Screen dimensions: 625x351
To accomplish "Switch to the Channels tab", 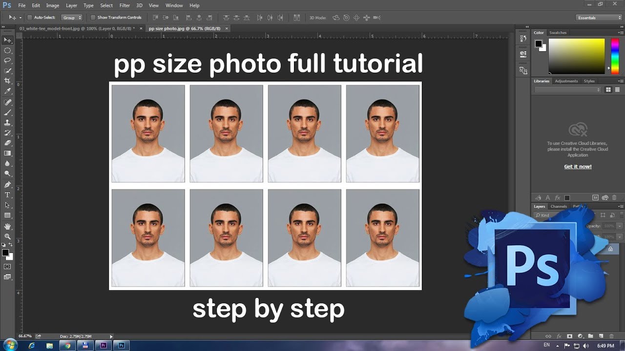I will point(559,206).
